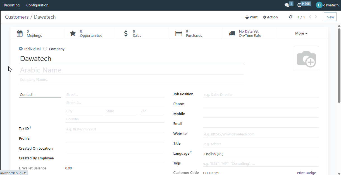Open the Print menu

pyautogui.click(x=251, y=17)
